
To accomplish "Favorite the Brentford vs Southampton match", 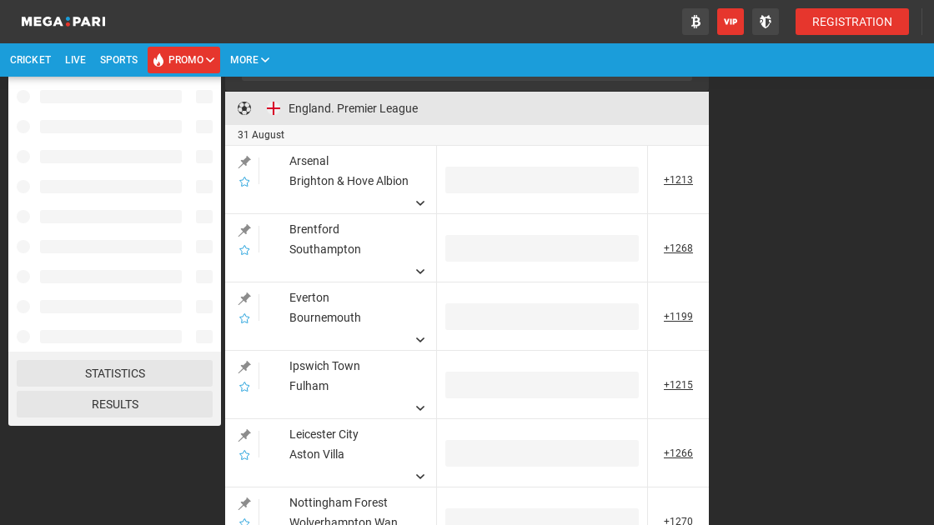I will (244, 250).
